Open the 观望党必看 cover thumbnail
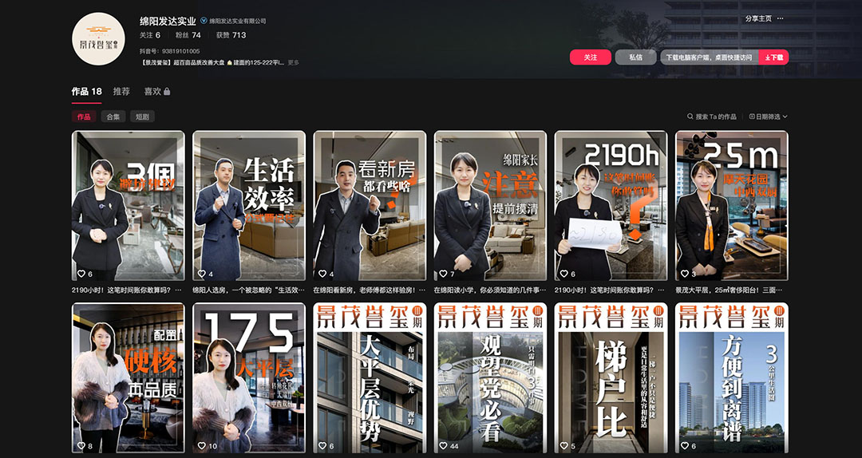Image resolution: width=862 pixels, height=458 pixels. (x=490, y=377)
